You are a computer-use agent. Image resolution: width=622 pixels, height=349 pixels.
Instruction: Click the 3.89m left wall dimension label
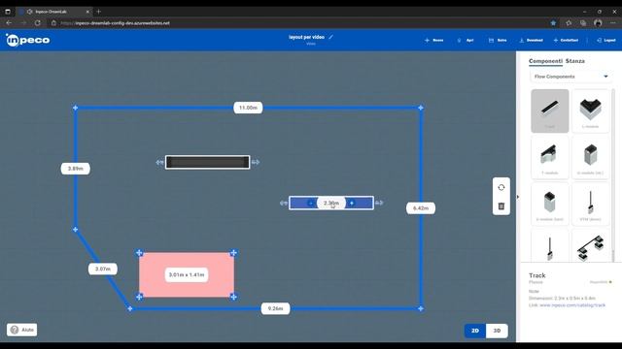click(x=76, y=169)
